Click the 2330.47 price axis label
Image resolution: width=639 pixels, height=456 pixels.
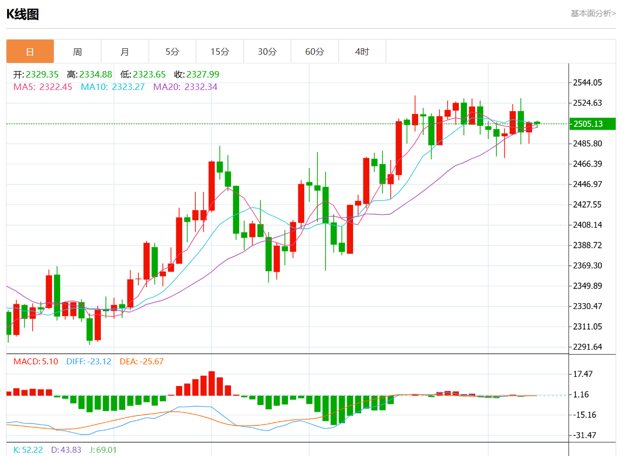click(x=587, y=306)
